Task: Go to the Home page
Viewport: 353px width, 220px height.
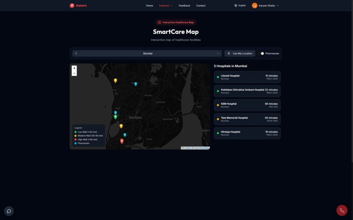Action: coord(149,6)
